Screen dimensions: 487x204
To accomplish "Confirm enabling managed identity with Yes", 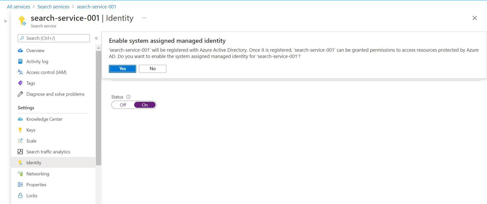I will point(123,69).
